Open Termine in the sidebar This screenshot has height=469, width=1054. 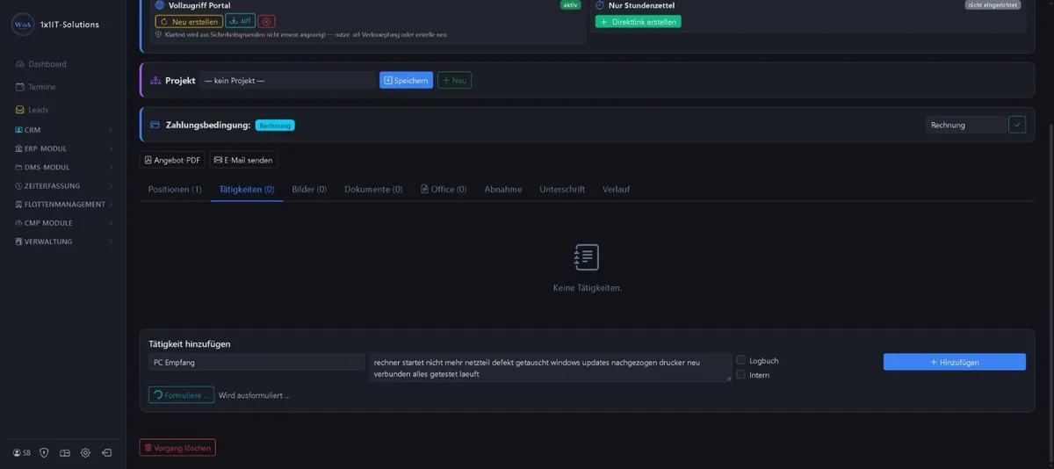(x=36, y=87)
